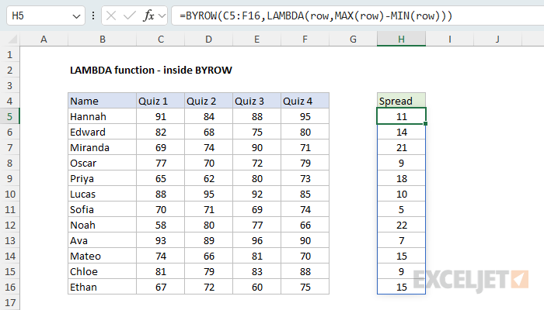This screenshot has width=544, height=310.
Task: Select the 'Noah' name cell
Action: click(x=103, y=226)
